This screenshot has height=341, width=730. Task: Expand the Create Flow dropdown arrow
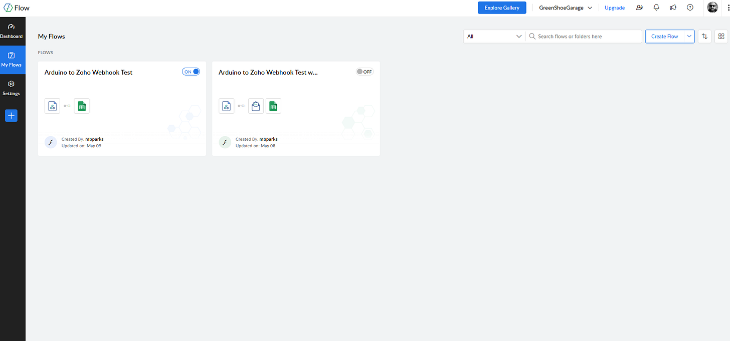coord(689,36)
